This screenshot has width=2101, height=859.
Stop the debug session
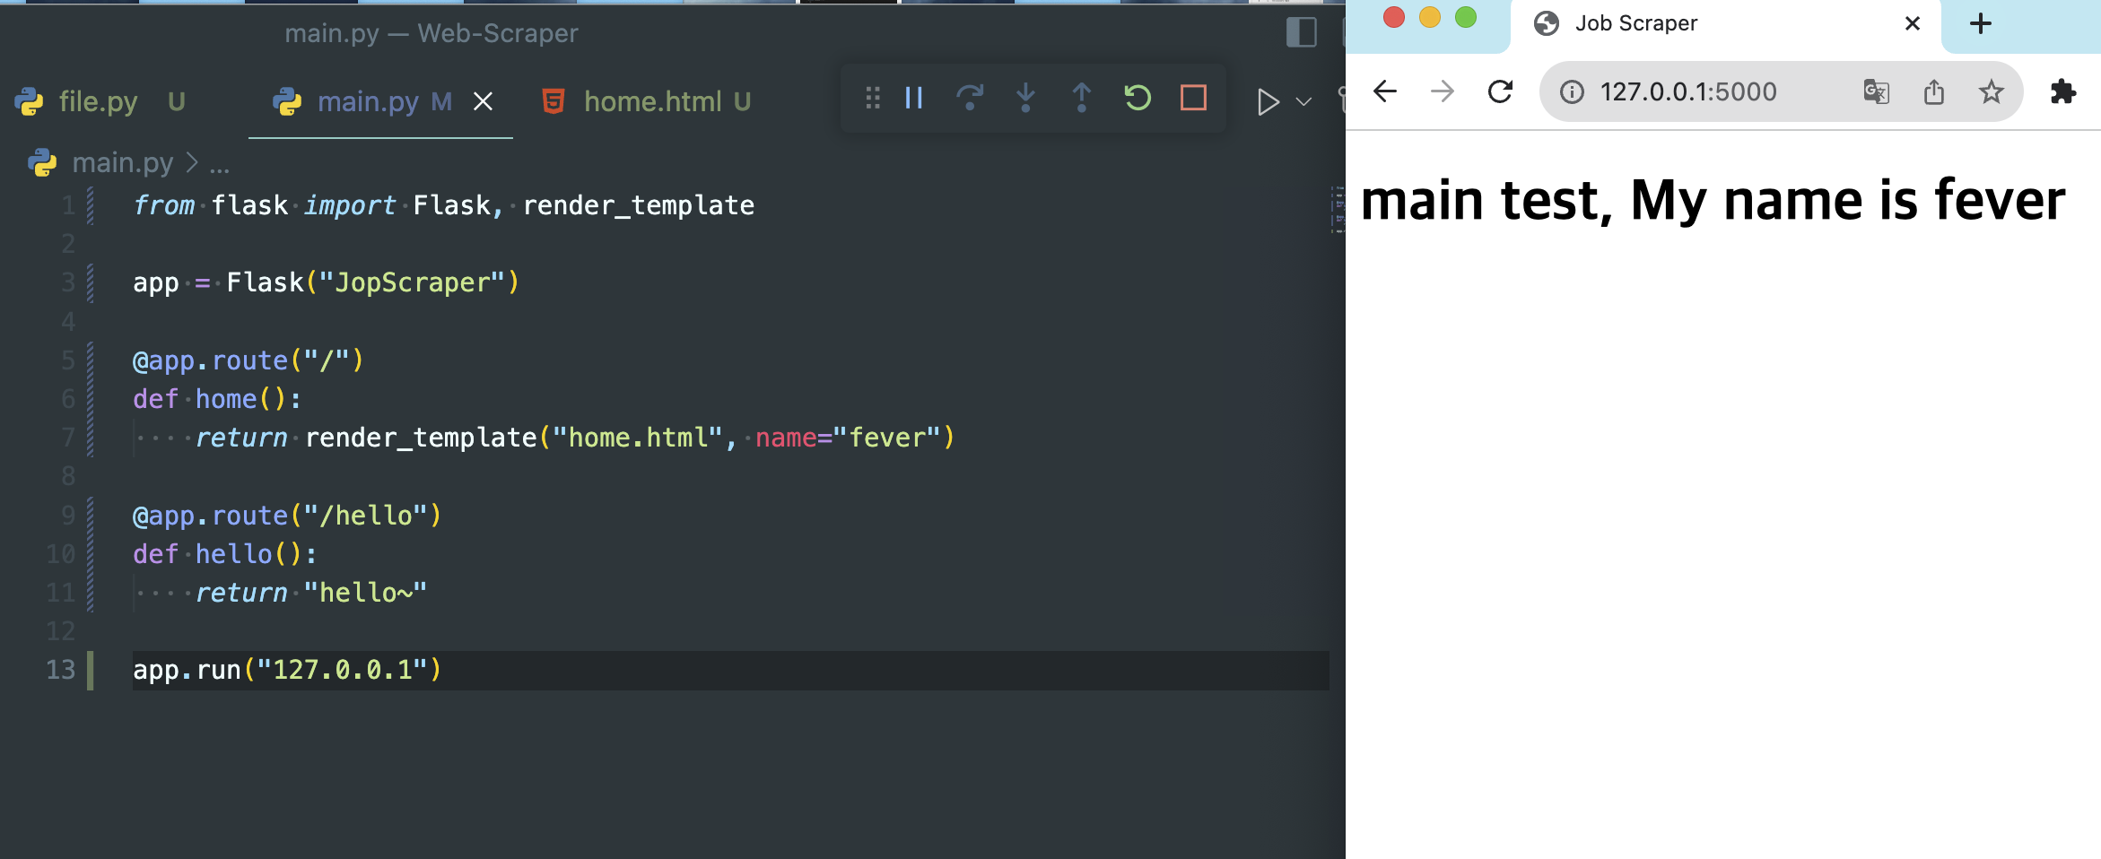point(1193,98)
